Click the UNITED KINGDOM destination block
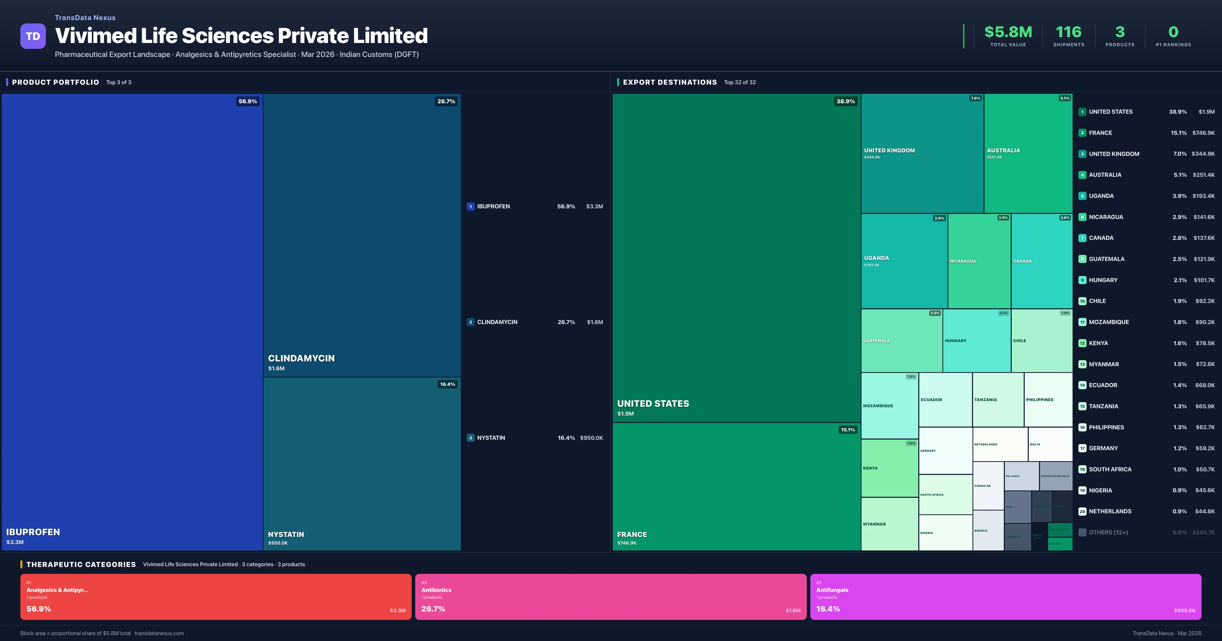The image size is (1222, 641). point(922,153)
